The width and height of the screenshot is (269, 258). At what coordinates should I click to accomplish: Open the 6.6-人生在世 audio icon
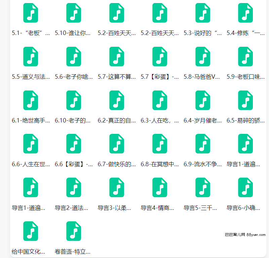coord(31,144)
